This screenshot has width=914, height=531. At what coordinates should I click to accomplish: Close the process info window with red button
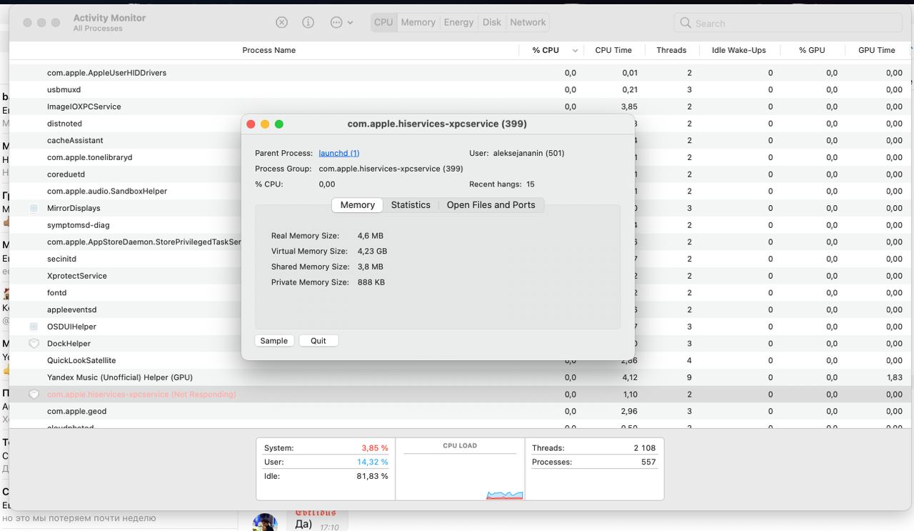[251, 124]
